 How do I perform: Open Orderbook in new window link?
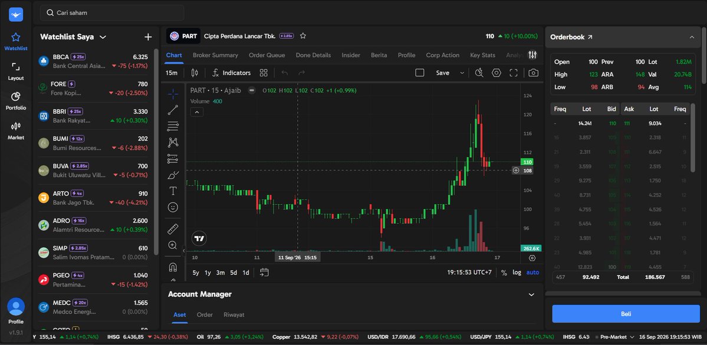pyautogui.click(x=590, y=37)
